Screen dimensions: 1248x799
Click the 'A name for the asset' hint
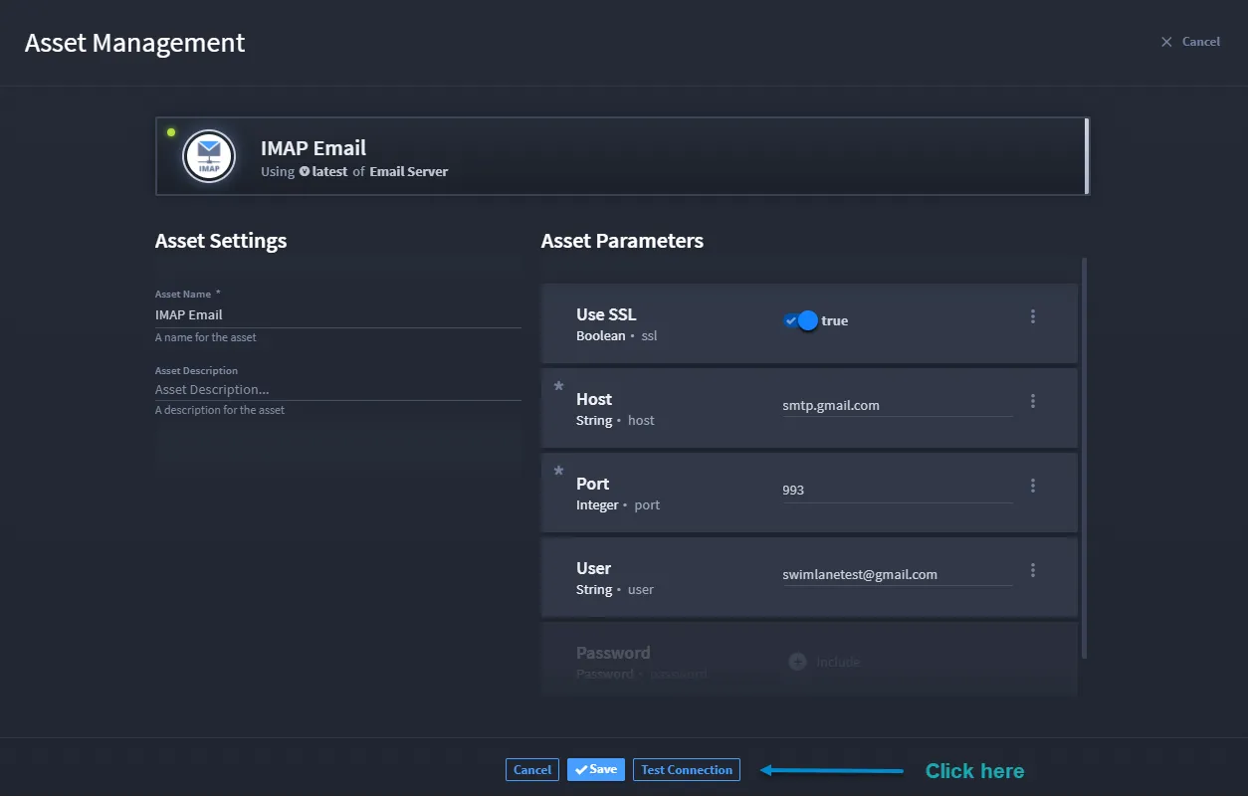coord(206,337)
